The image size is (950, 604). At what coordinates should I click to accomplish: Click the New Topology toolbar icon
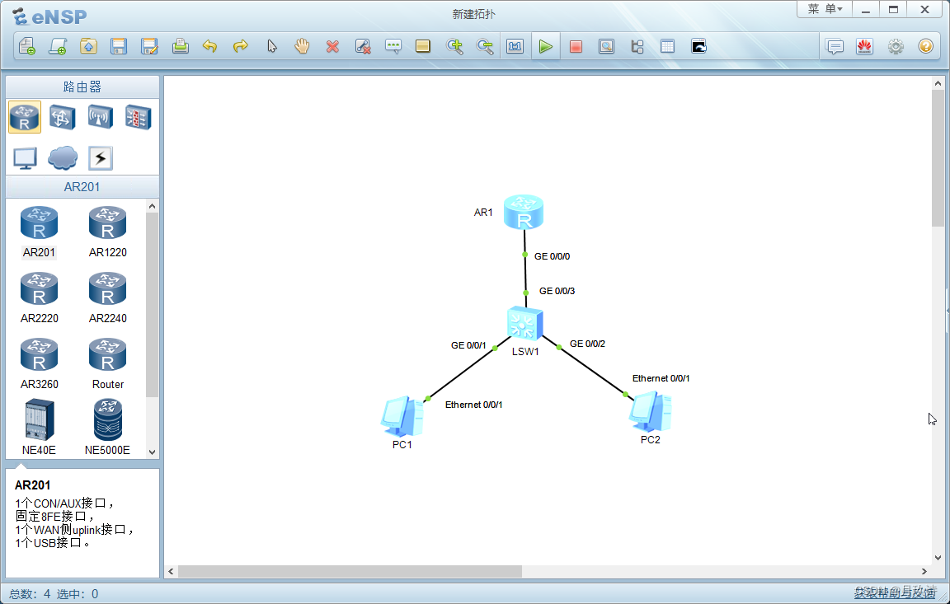[27, 47]
